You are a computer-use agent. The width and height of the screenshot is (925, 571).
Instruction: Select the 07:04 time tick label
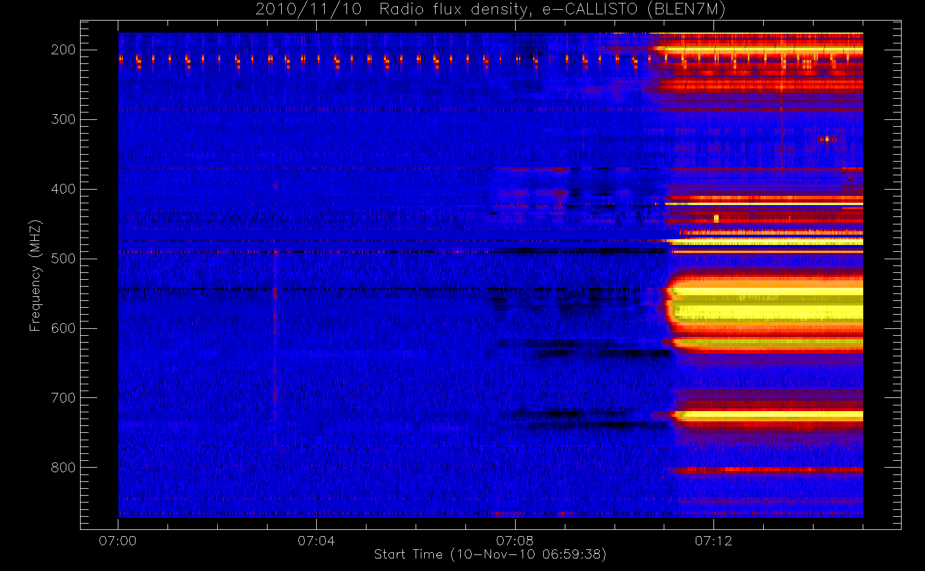[x=316, y=541]
